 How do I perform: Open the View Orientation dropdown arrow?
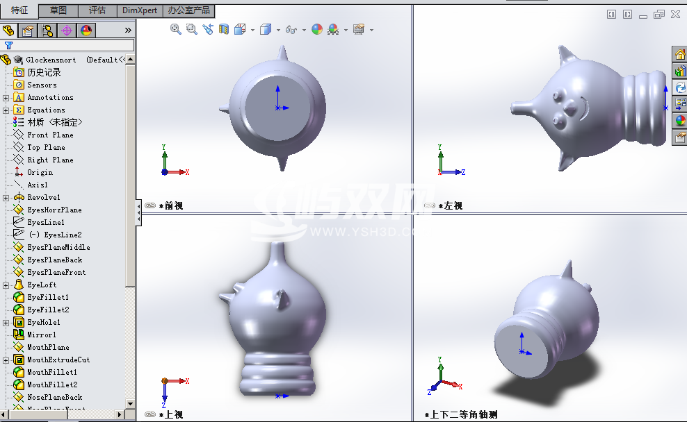tap(253, 30)
